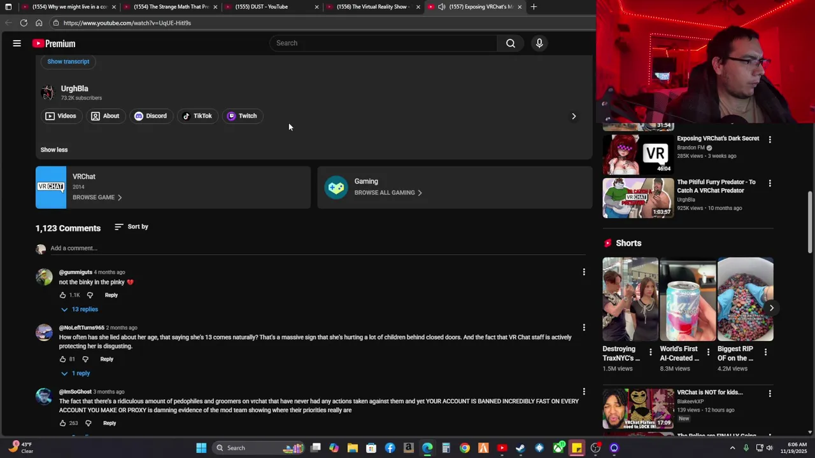Like the @NoLeftTurns965 comment

pyautogui.click(x=62, y=359)
